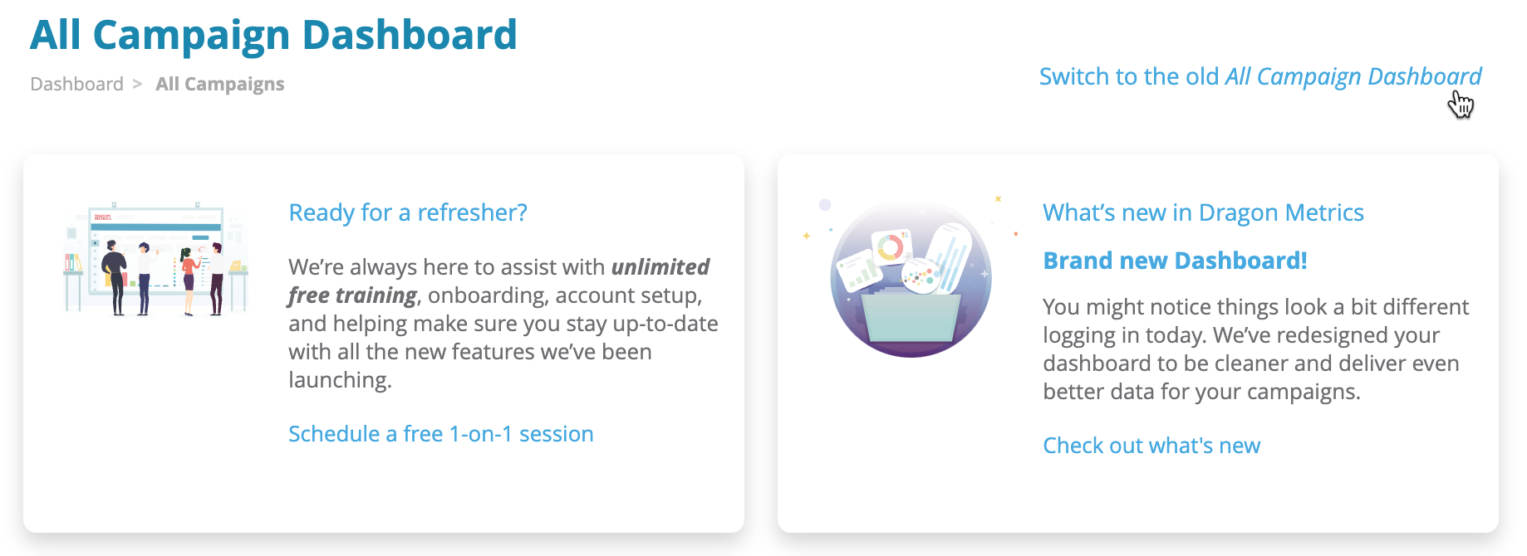
Task: Click the redesigned dashboard description paragraph
Action: coord(1254,349)
